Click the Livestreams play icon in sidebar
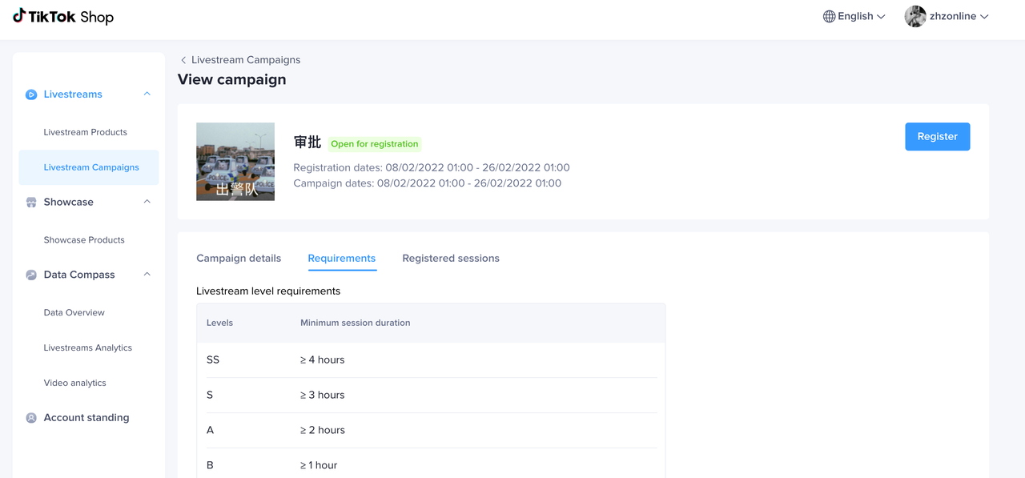The width and height of the screenshot is (1025, 478). click(x=31, y=94)
